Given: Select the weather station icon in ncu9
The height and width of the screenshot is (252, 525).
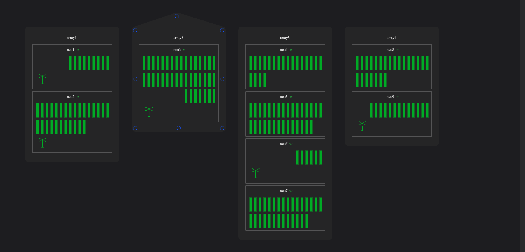Looking at the screenshot, I should 362,126.
